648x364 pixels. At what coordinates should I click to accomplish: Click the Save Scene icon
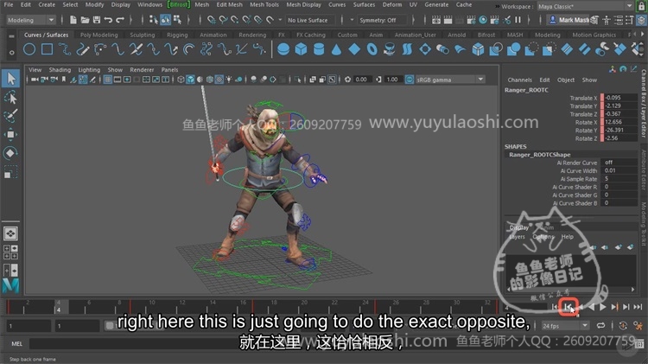tap(97, 20)
